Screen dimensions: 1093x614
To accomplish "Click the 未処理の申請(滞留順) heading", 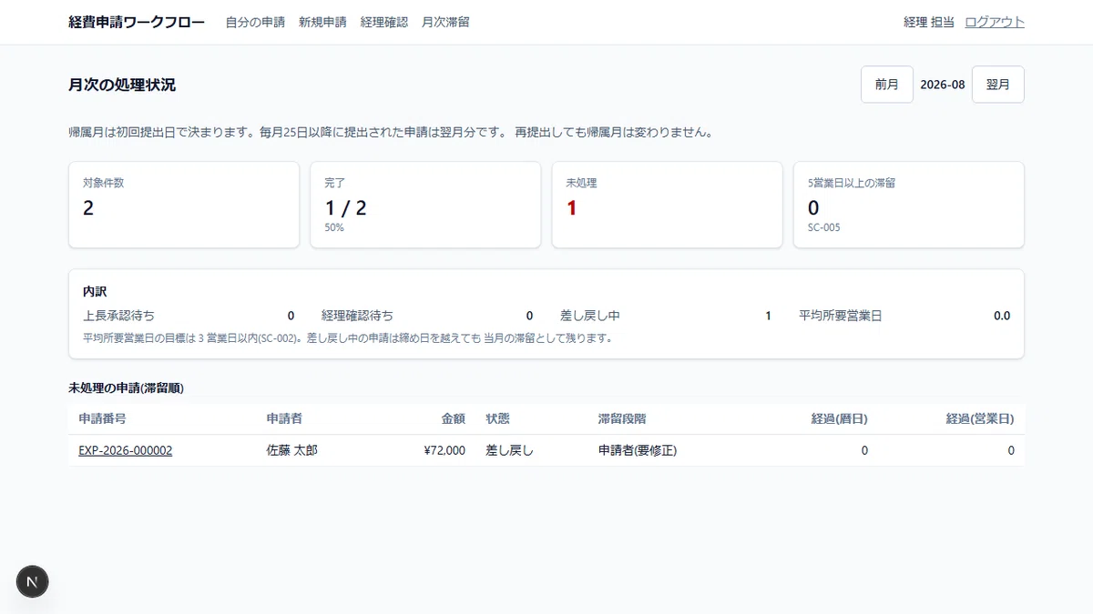I will point(127,388).
